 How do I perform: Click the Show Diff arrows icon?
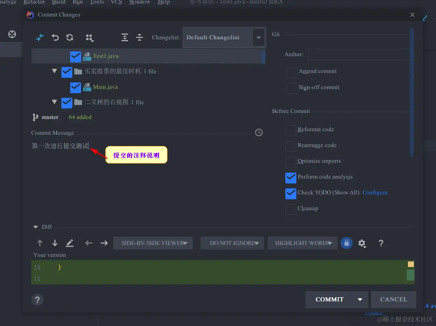40,38
